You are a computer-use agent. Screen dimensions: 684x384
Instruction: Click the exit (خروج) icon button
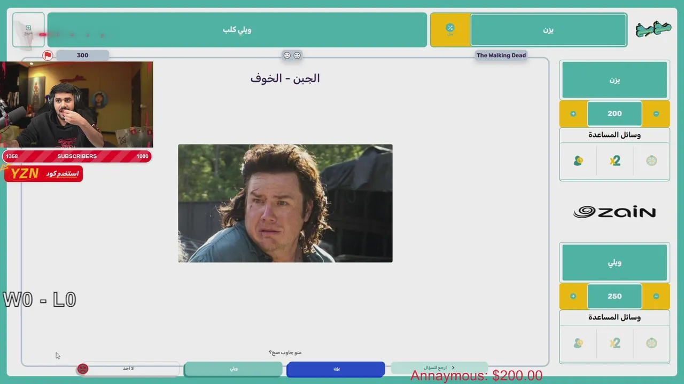tap(28, 29)
